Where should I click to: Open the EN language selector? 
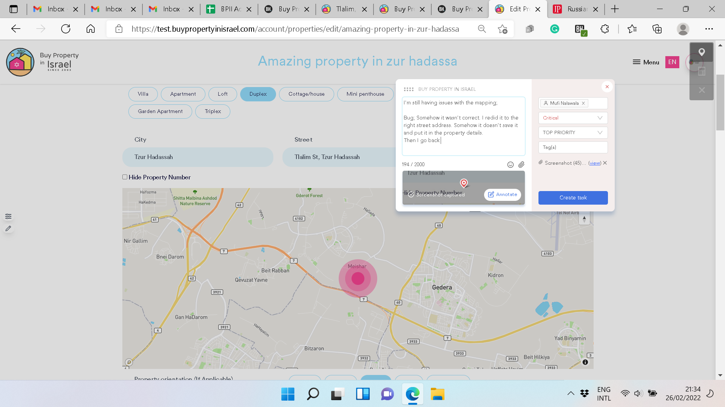[672, 62]
